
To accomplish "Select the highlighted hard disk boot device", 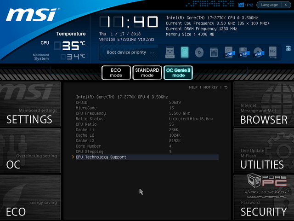I will pos(185,52).
